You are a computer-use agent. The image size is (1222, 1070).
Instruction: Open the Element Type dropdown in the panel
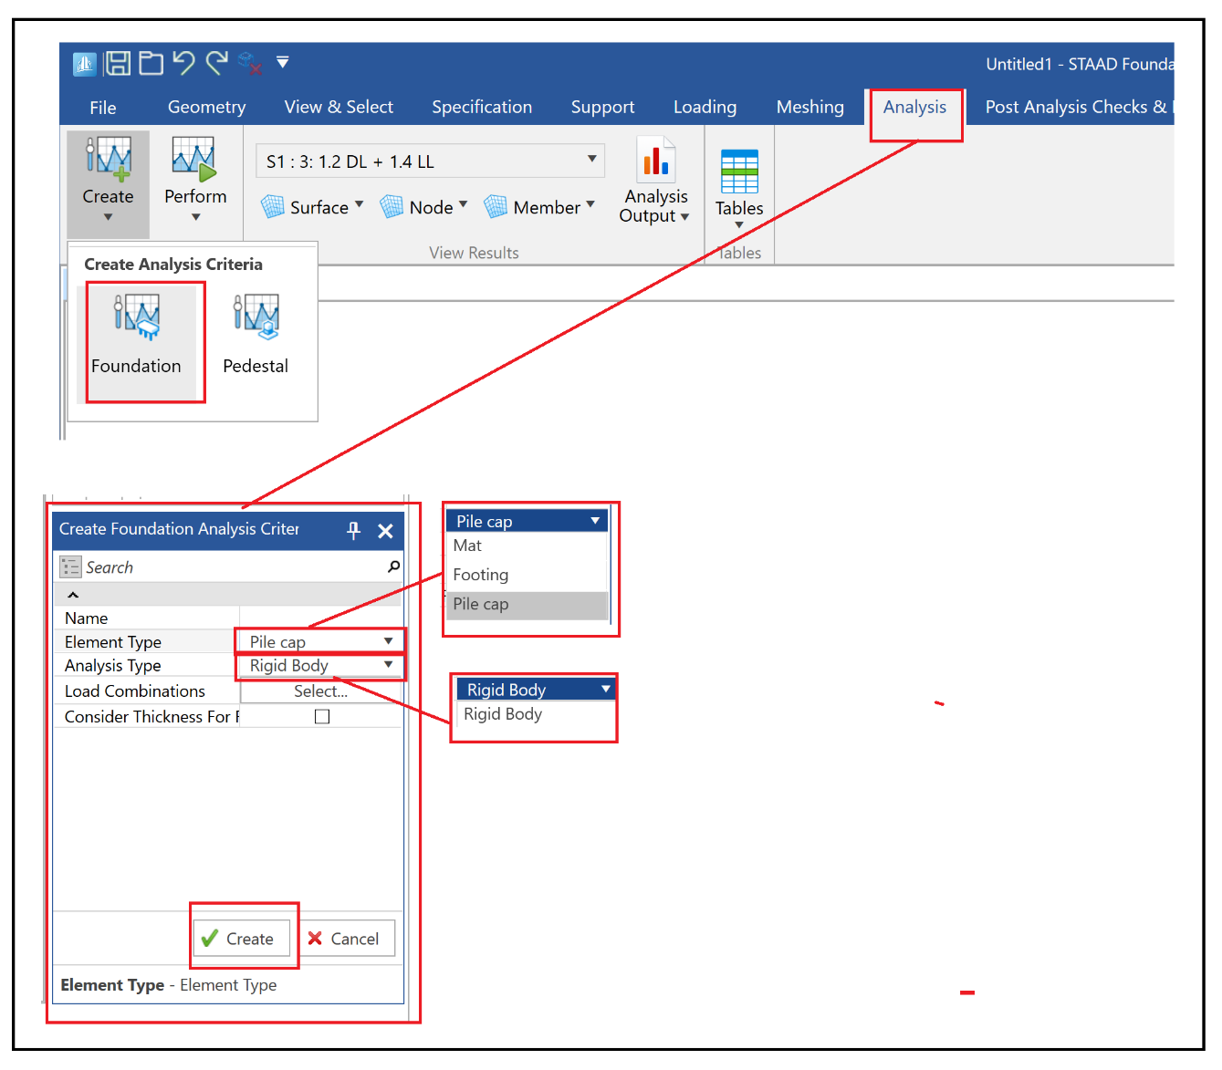pyautogui.click(x=320, y=641)
